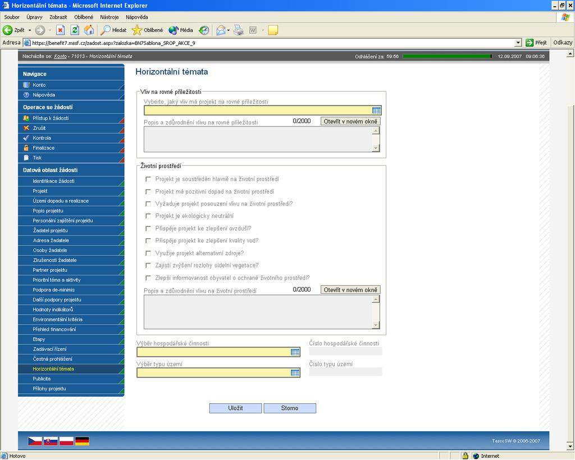Open Přístup k žádosti sidebar item

point(71,118)
